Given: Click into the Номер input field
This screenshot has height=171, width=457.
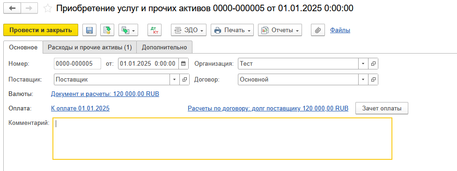Looking at the screenshot, I should (x=78, y=64).
